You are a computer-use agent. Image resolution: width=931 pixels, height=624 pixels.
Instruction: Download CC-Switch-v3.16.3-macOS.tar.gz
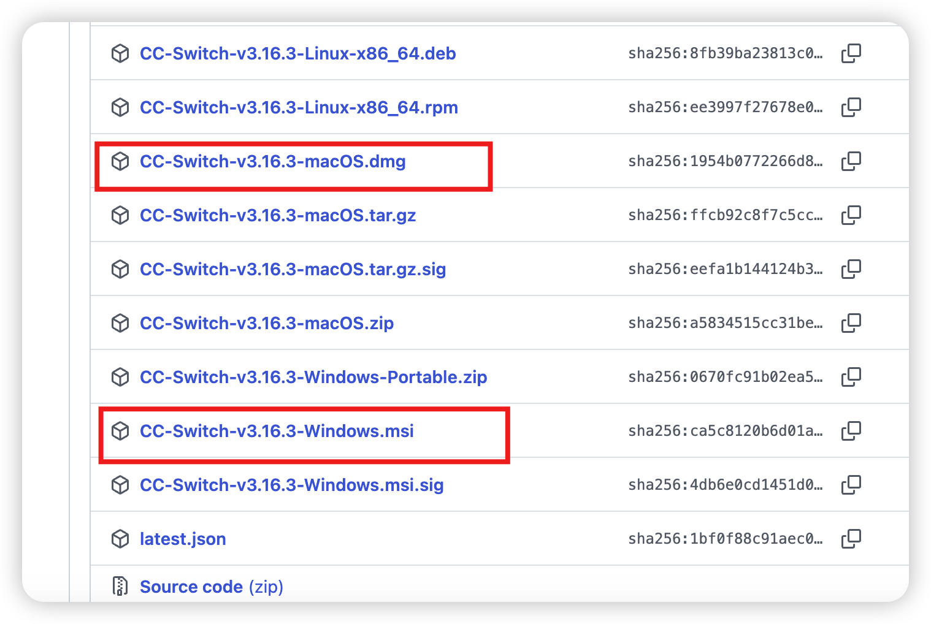coord(278,216)
